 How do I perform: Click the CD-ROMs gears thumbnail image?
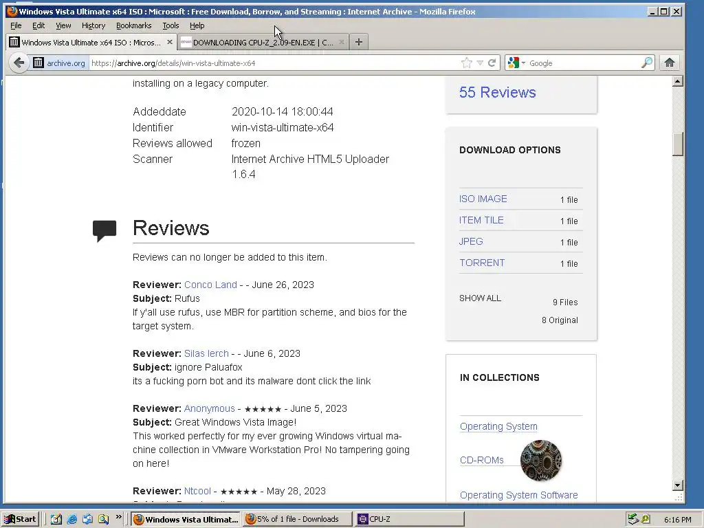(540, 460)
